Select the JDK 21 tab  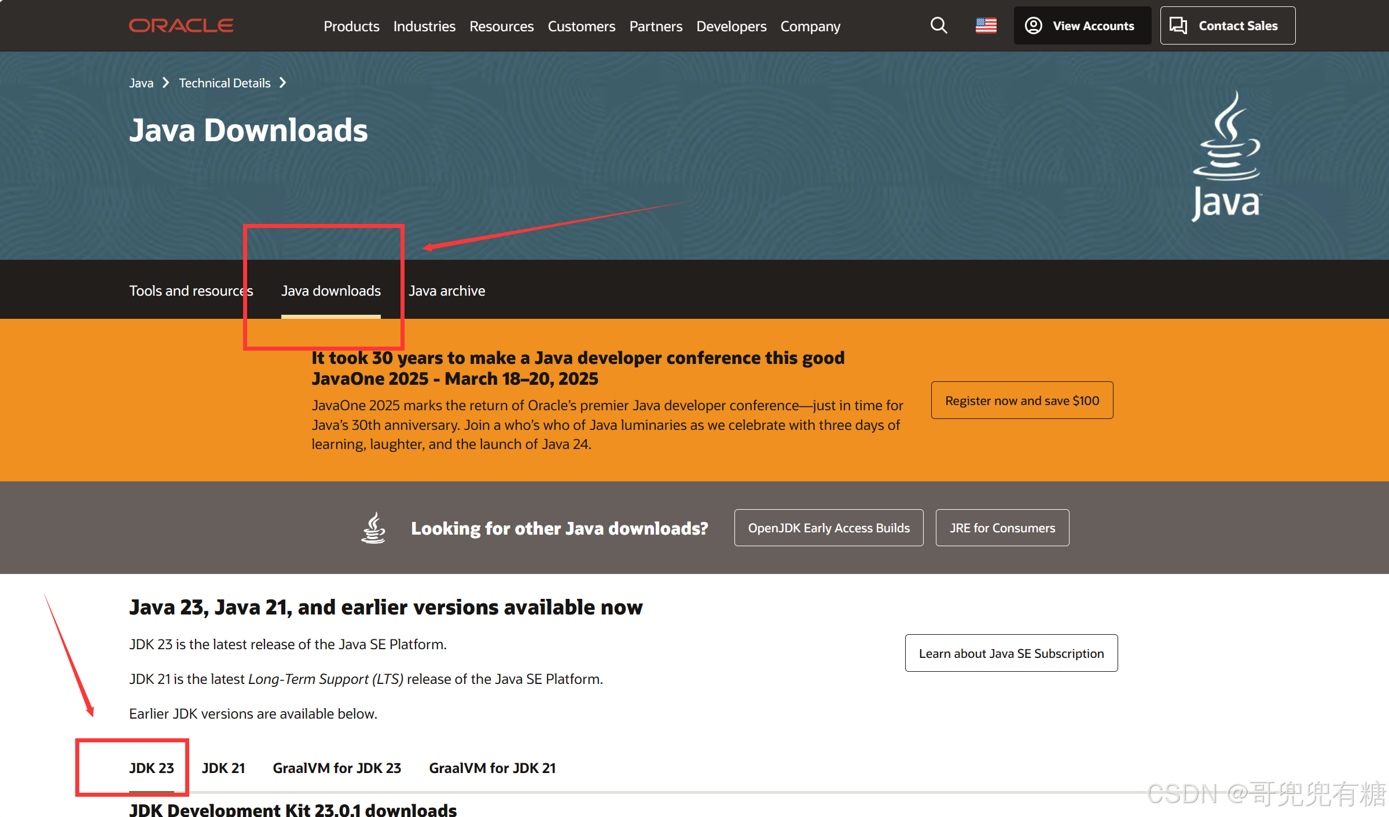(x=223, y=768)
